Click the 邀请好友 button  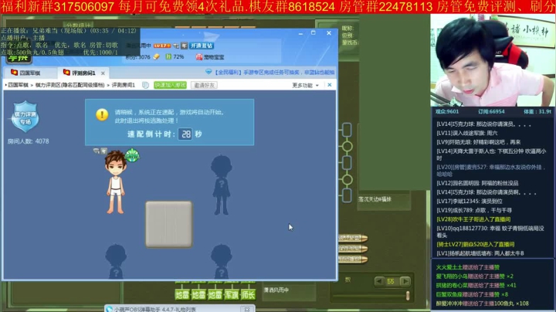click(x=204, y=85)
